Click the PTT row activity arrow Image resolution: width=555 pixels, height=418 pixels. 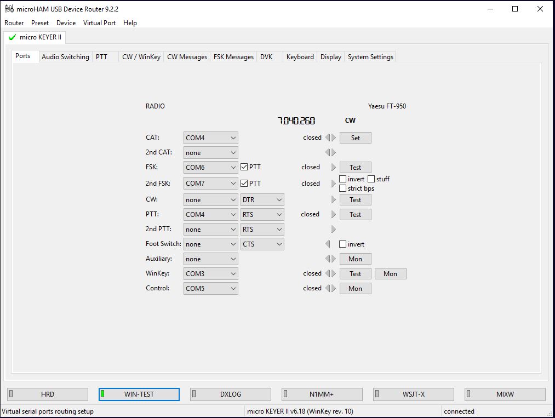(x=334, y=214)
